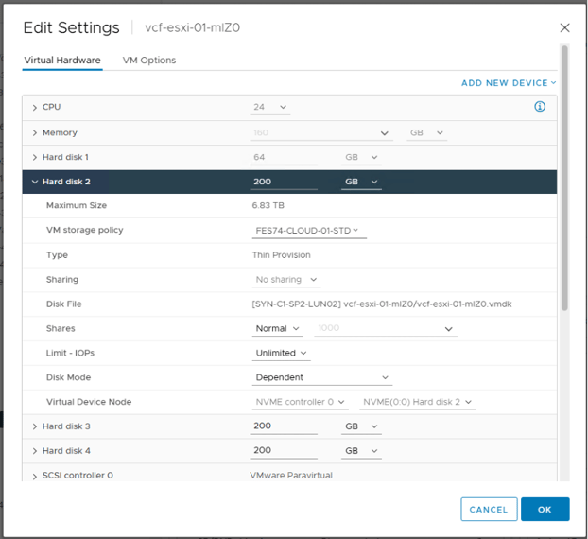Click the Hard disk 4 size field
The height and width of the screenshot is (539, 588).
coord(284,450)
